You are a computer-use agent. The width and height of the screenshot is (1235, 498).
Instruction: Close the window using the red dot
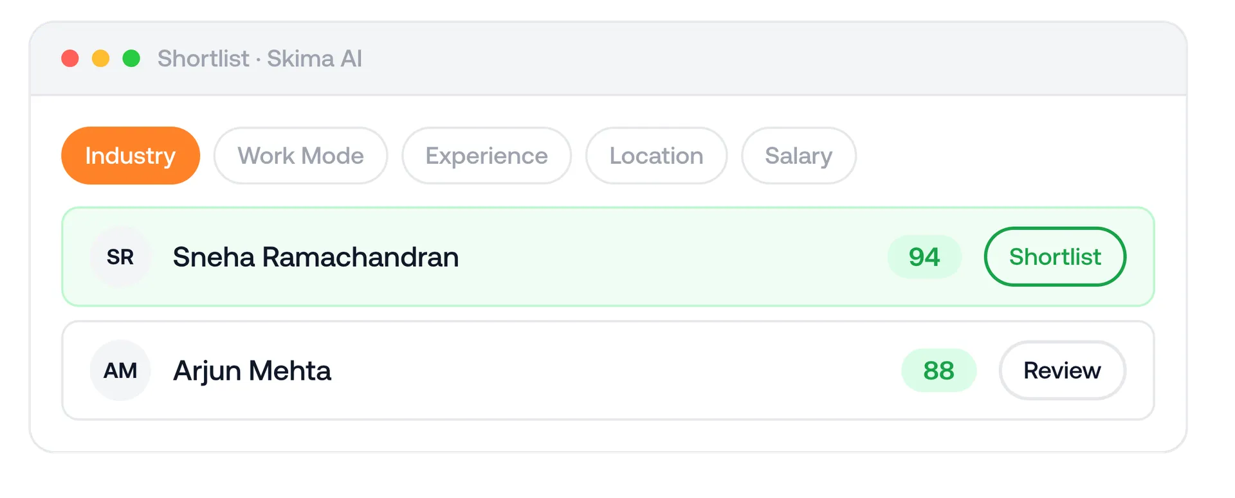(x=70, y=58)
